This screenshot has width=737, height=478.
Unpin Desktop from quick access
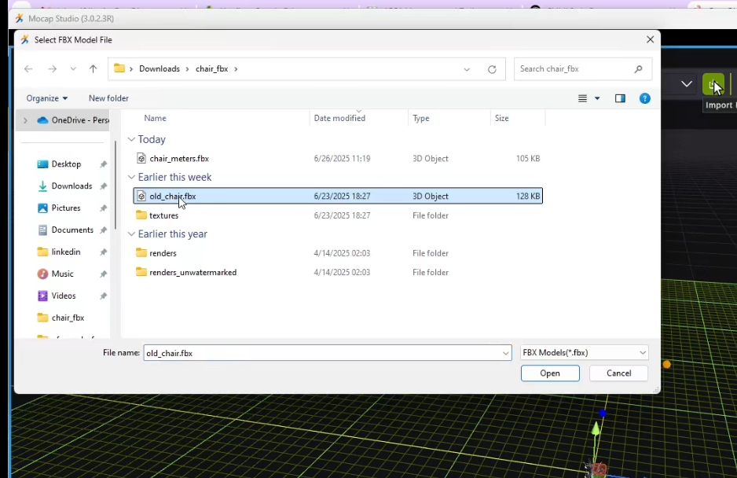pyautogui.click(x=103, y=164)
